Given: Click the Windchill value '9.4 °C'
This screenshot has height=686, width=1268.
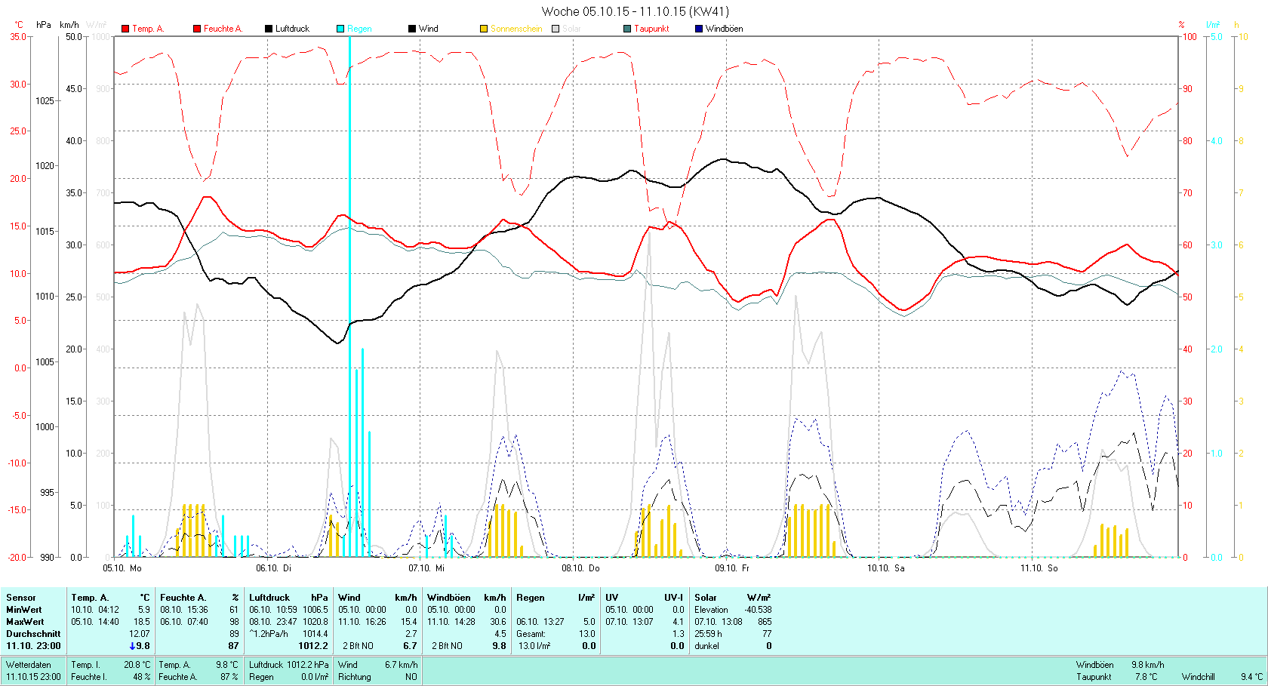Looking at the screenshot, I should pyautogui.click(x=1251, y=676).
